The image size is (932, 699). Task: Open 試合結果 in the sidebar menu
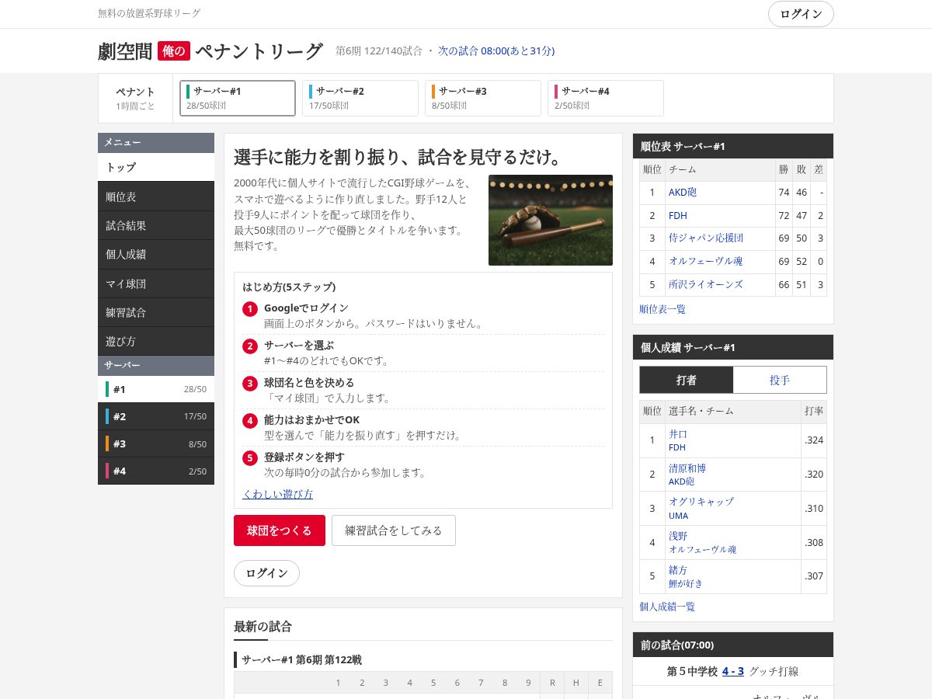(156, 225)
